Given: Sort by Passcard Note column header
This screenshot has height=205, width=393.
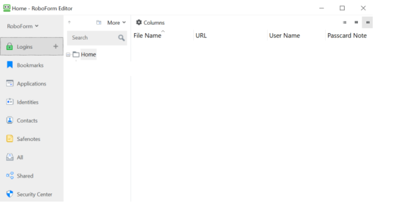Looking at the screenshot, I should pos(347,36).
